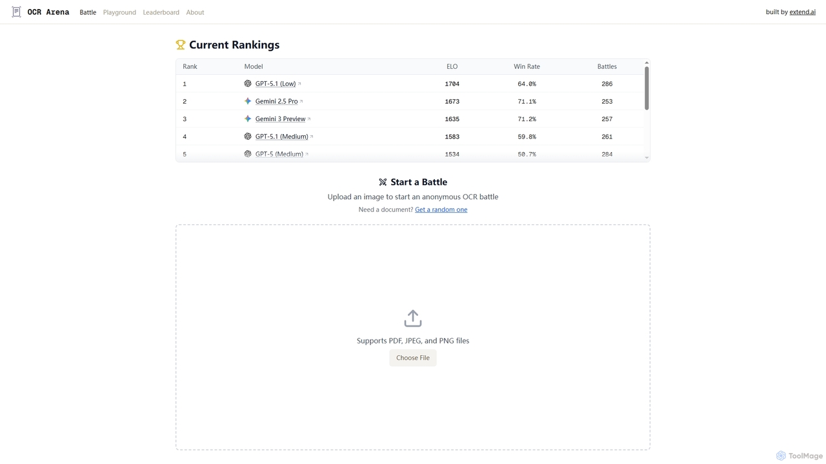
Task: Click the rankings scrollbar down arrow
Action: pos(647,157)
